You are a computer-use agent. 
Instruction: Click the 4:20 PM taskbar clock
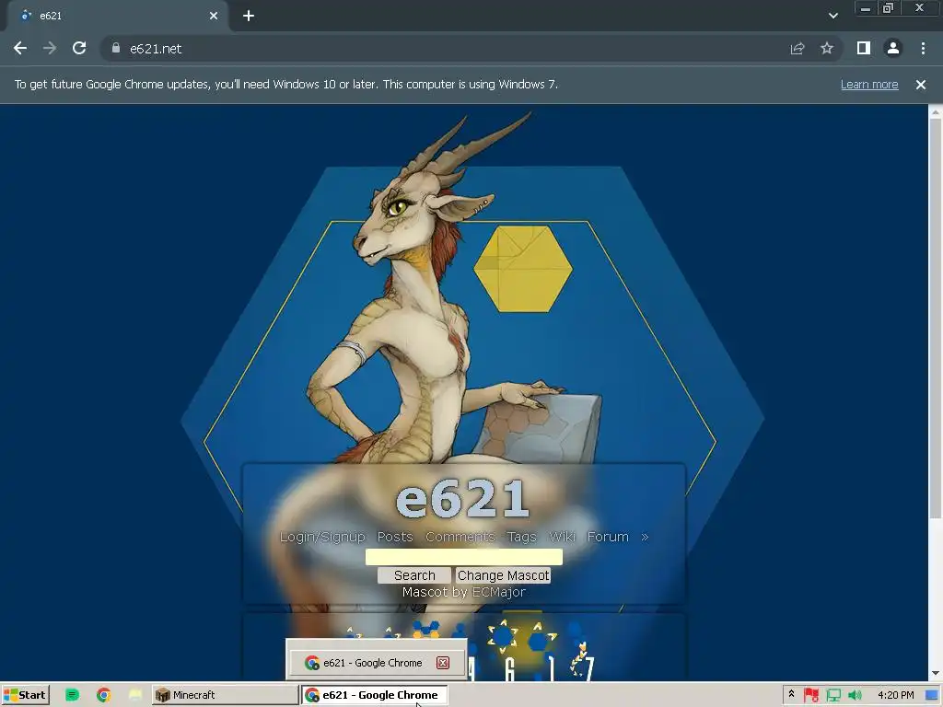(x=895, y=695)
